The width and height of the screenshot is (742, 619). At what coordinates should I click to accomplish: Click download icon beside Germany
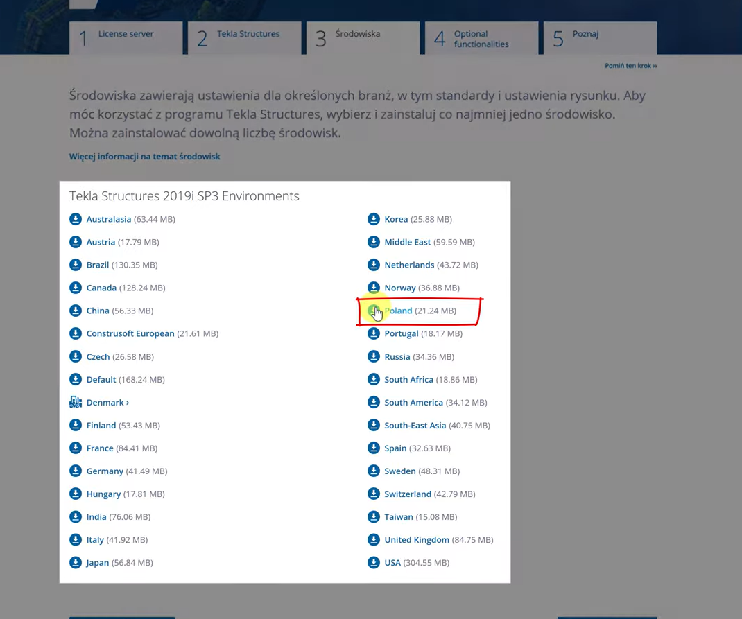pyautogui.click(x=76, y=471)
